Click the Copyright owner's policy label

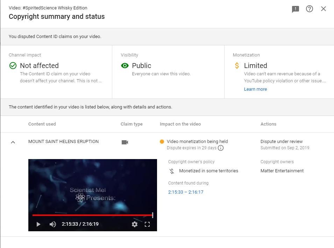tap(191, 162)
